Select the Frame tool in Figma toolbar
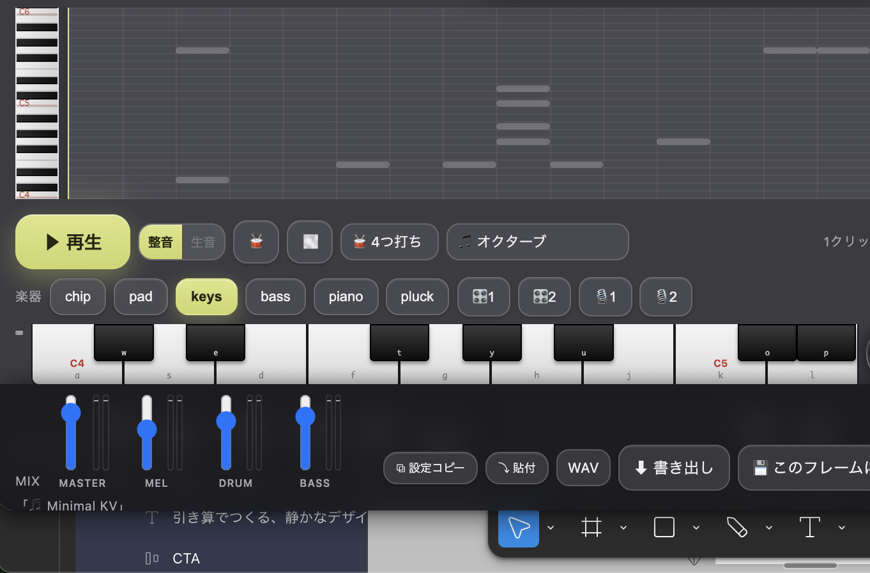Image resolution: width=870 pixels, height=573 pixels. point(591,528)
